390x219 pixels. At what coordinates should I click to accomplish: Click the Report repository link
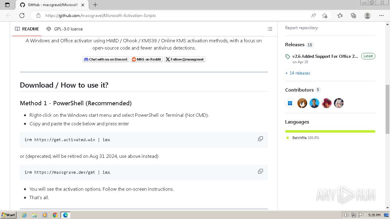coord(301,28)
